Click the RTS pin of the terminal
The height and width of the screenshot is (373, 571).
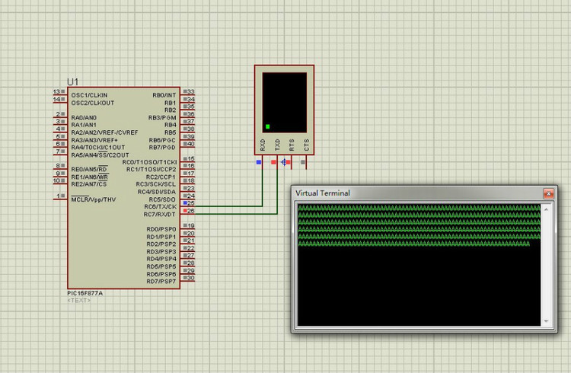click(292, 162)
